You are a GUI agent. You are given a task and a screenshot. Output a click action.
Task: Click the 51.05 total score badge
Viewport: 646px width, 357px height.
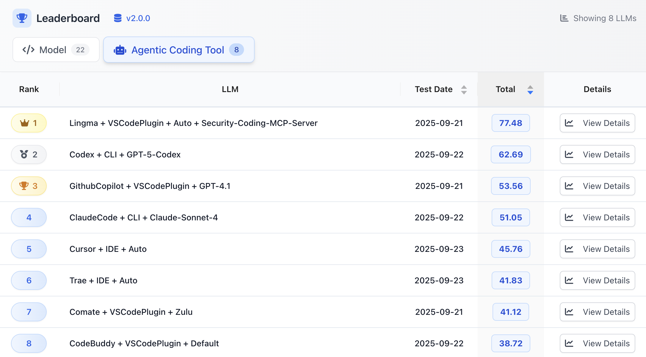[x=511, y=217]
